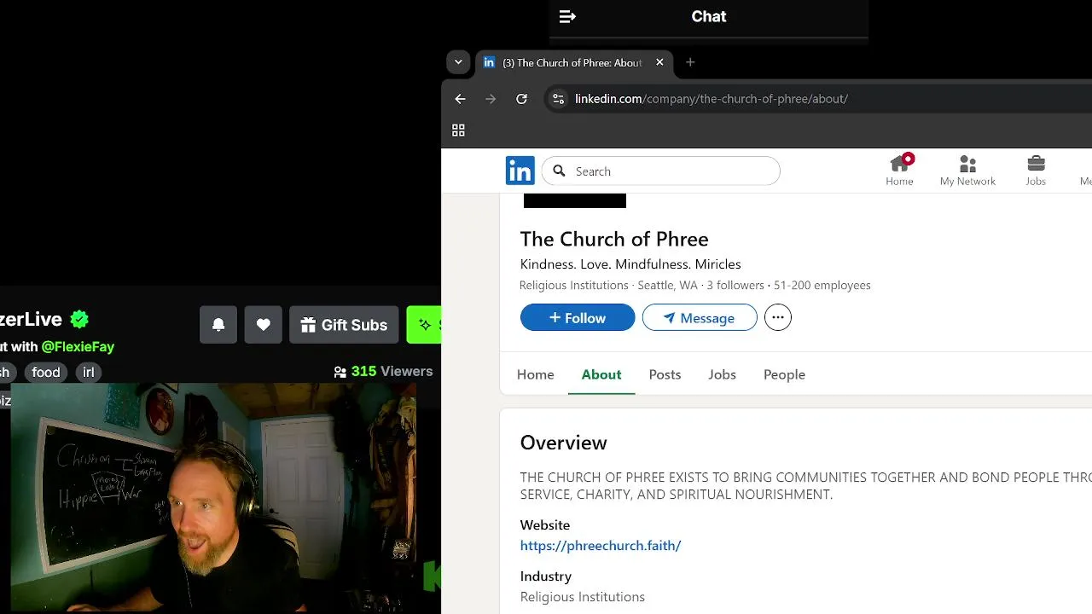This screenshot has height=614, width=1092.
Task: Click the 315 Viewers count
Action: coord(383,371)
